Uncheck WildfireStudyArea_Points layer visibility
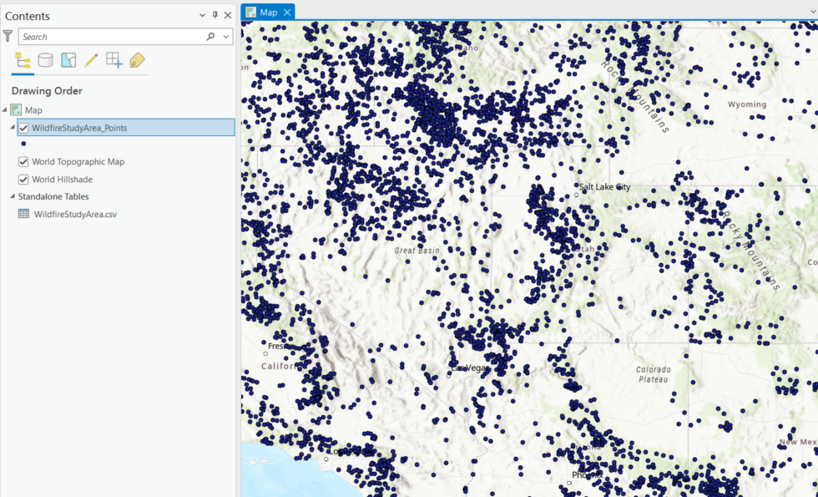 point(23,127)
